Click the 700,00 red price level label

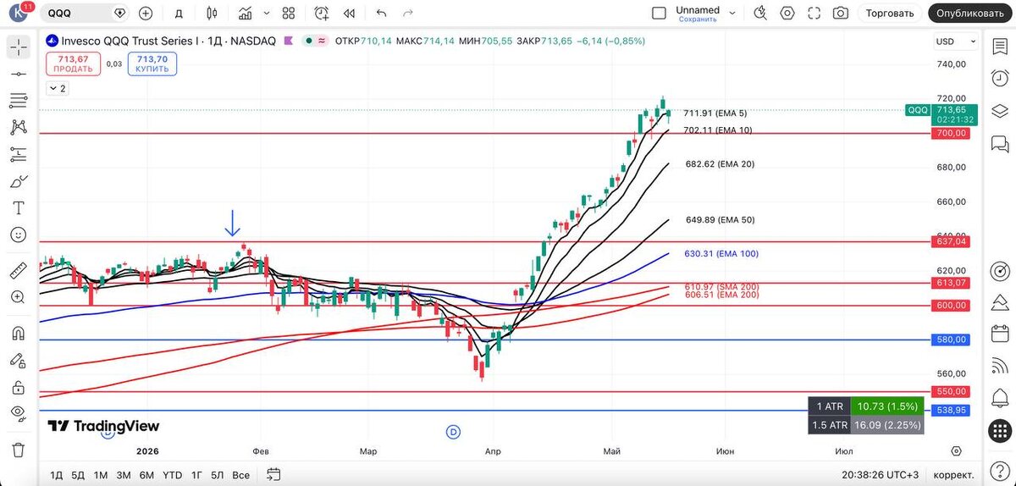pyautogui.click(x=951, y=134)
